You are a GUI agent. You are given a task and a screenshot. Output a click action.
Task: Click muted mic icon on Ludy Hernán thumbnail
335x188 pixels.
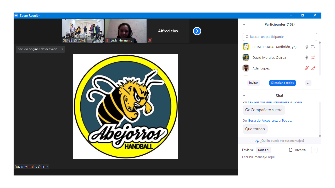tap(107, 40)
